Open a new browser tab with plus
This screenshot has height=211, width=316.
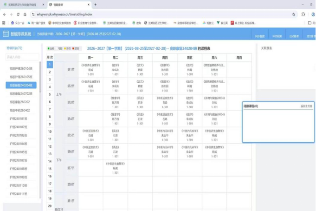(x=95, y=5)
